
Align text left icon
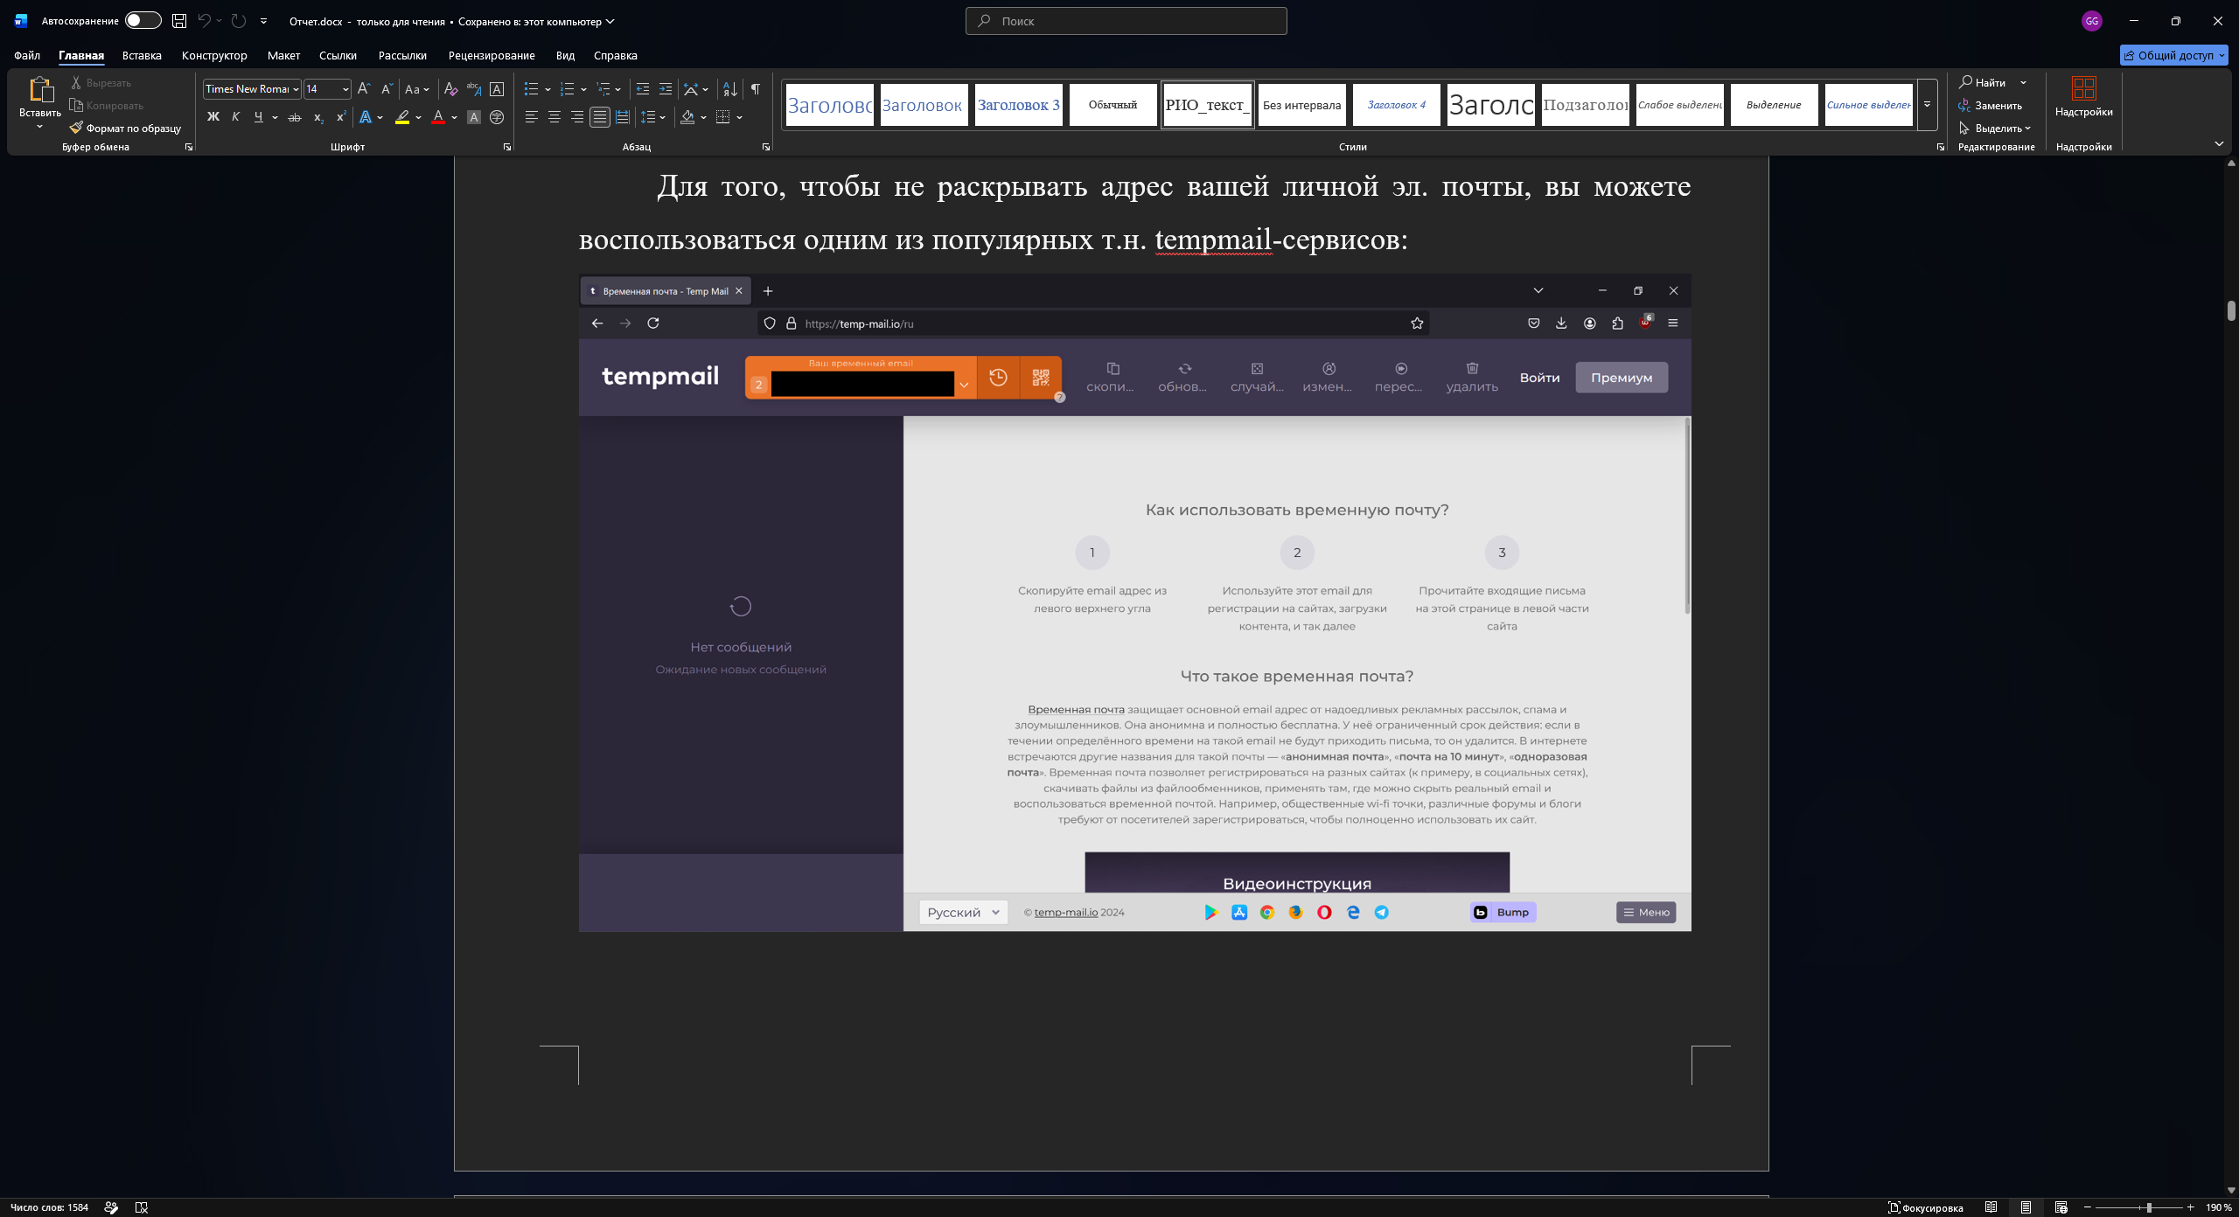point(531,117)
